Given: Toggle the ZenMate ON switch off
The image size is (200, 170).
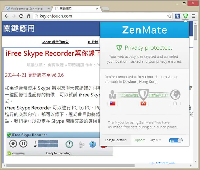Looking at the screenshot, I should click(176, 141).
